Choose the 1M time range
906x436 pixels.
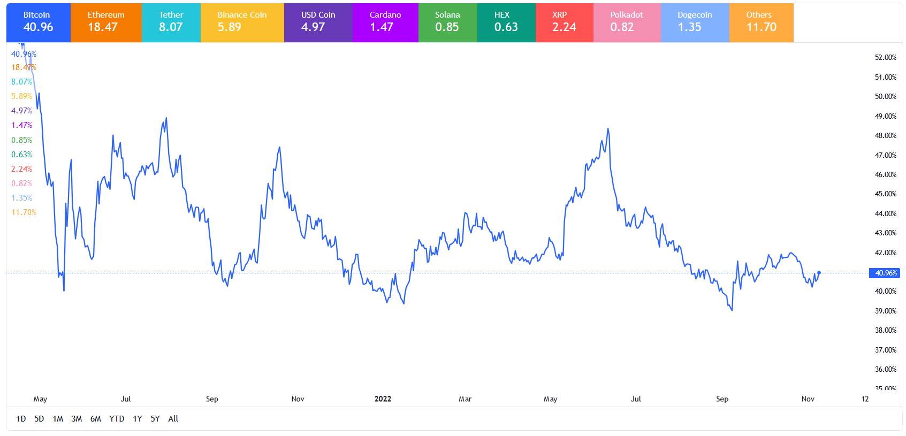[58, 419]
